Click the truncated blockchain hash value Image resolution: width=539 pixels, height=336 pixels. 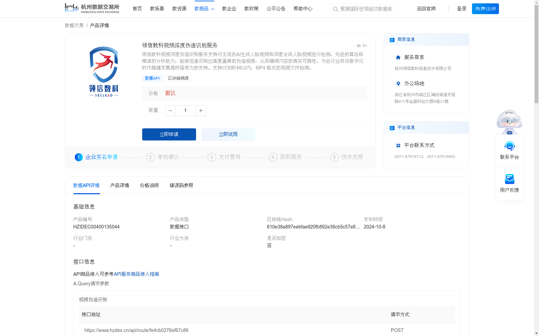click(x=314, y=227)
